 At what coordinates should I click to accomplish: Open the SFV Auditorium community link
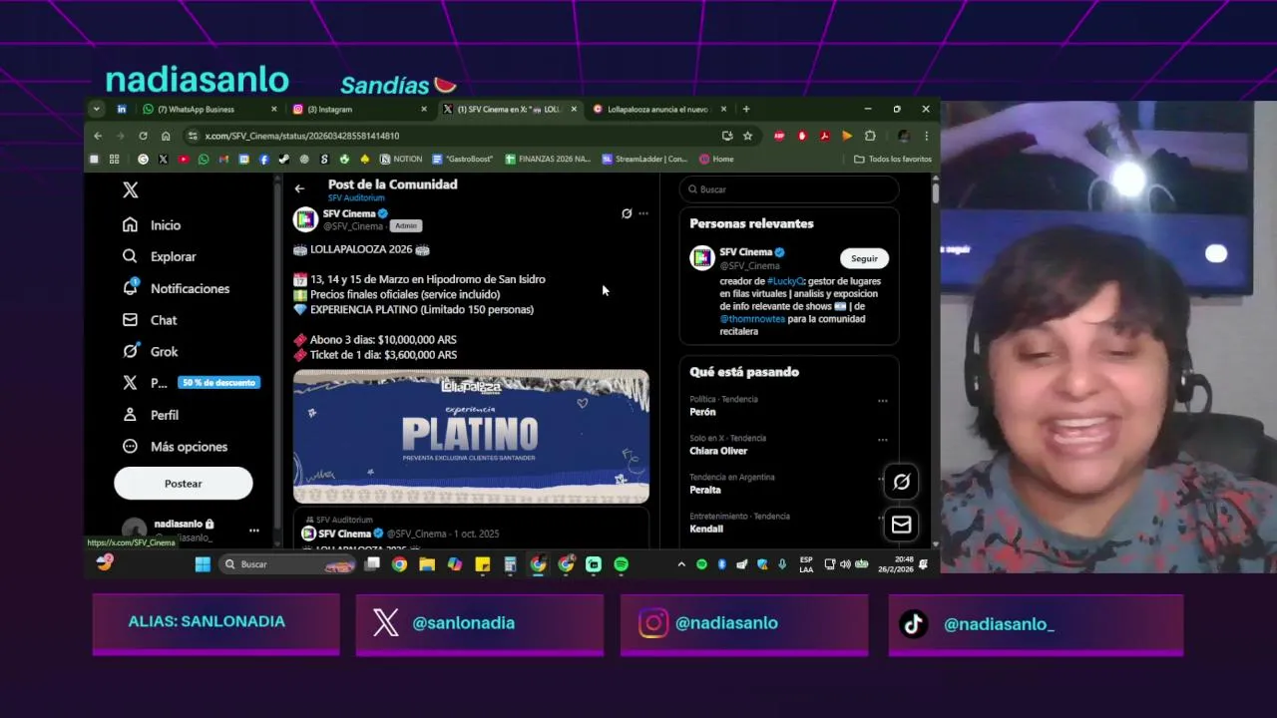pyautogui.click(x=356, y=198)
